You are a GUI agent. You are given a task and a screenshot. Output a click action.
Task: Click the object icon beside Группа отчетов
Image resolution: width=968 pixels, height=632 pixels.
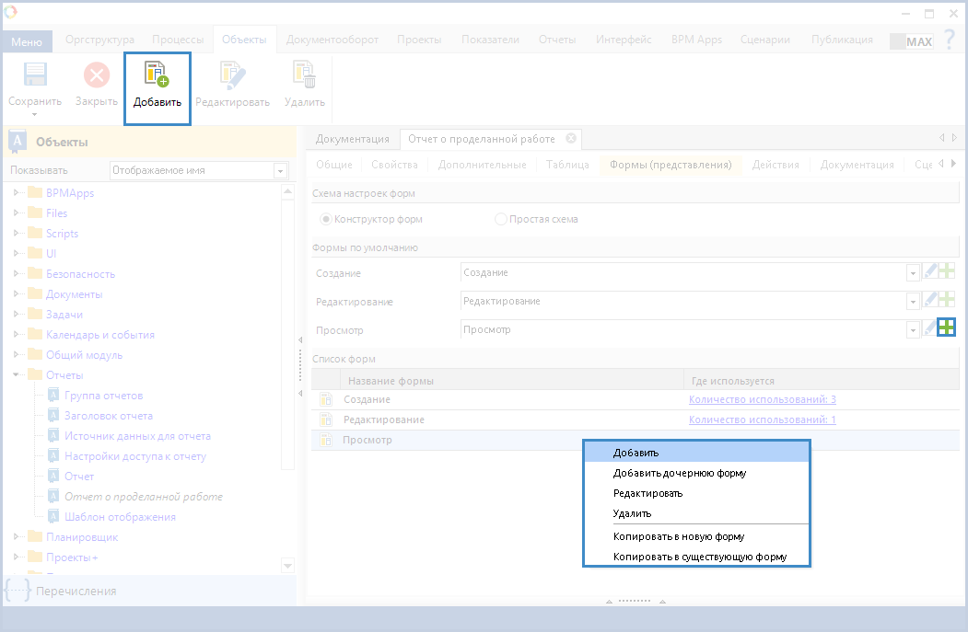tap(53, 396)
